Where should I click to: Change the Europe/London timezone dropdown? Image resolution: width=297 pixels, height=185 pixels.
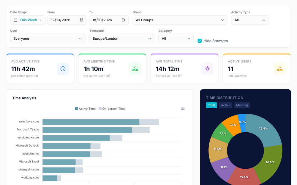click(x=122, y=38)
